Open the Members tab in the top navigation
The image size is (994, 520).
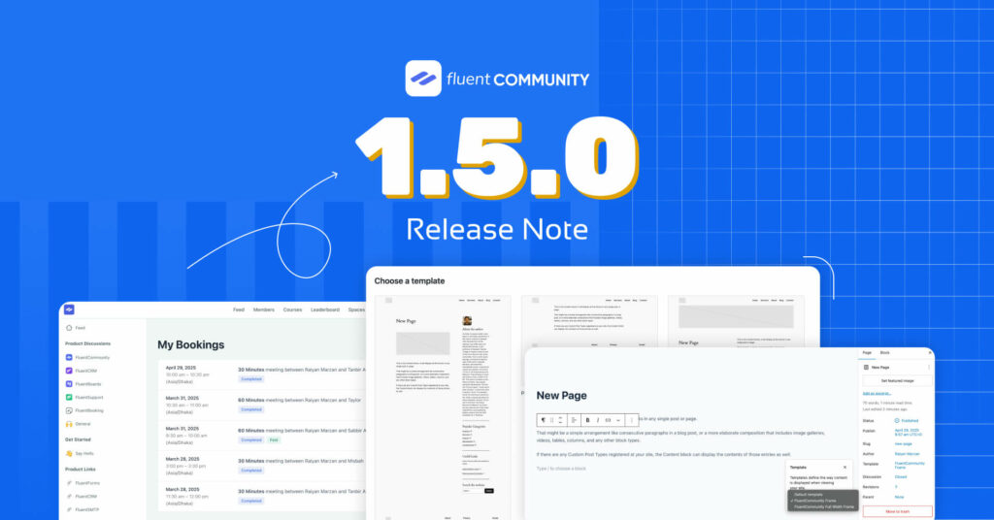coord(263,309)
